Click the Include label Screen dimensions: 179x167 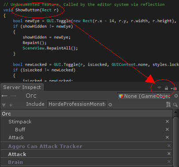point(35,104)
